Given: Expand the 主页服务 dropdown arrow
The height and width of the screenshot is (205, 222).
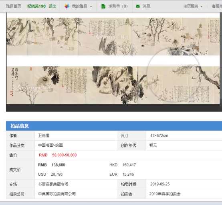Looking at the screenshot, I should tap(201, 6).
